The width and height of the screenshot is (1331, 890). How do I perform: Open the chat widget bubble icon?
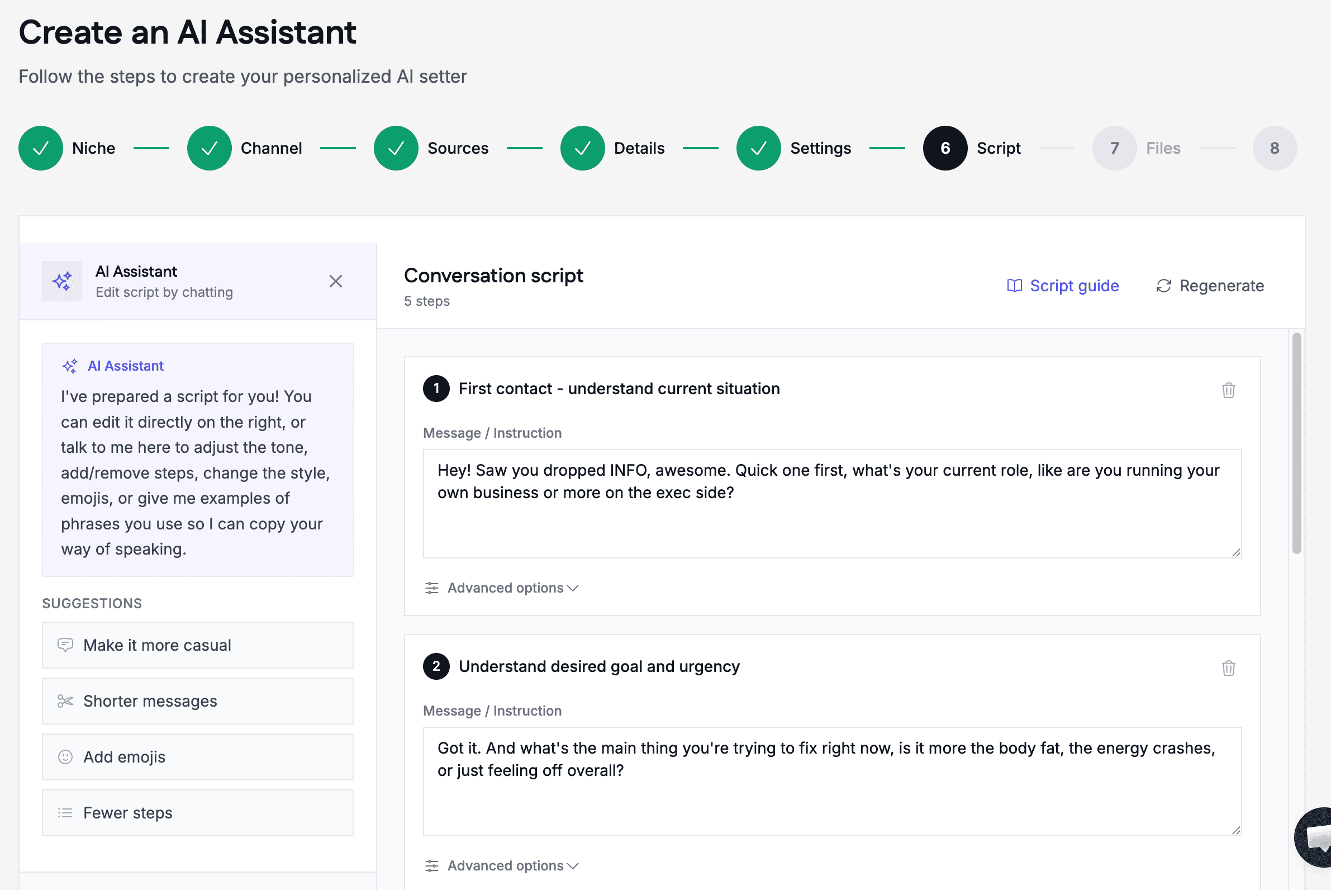(x=1315, y=837)
